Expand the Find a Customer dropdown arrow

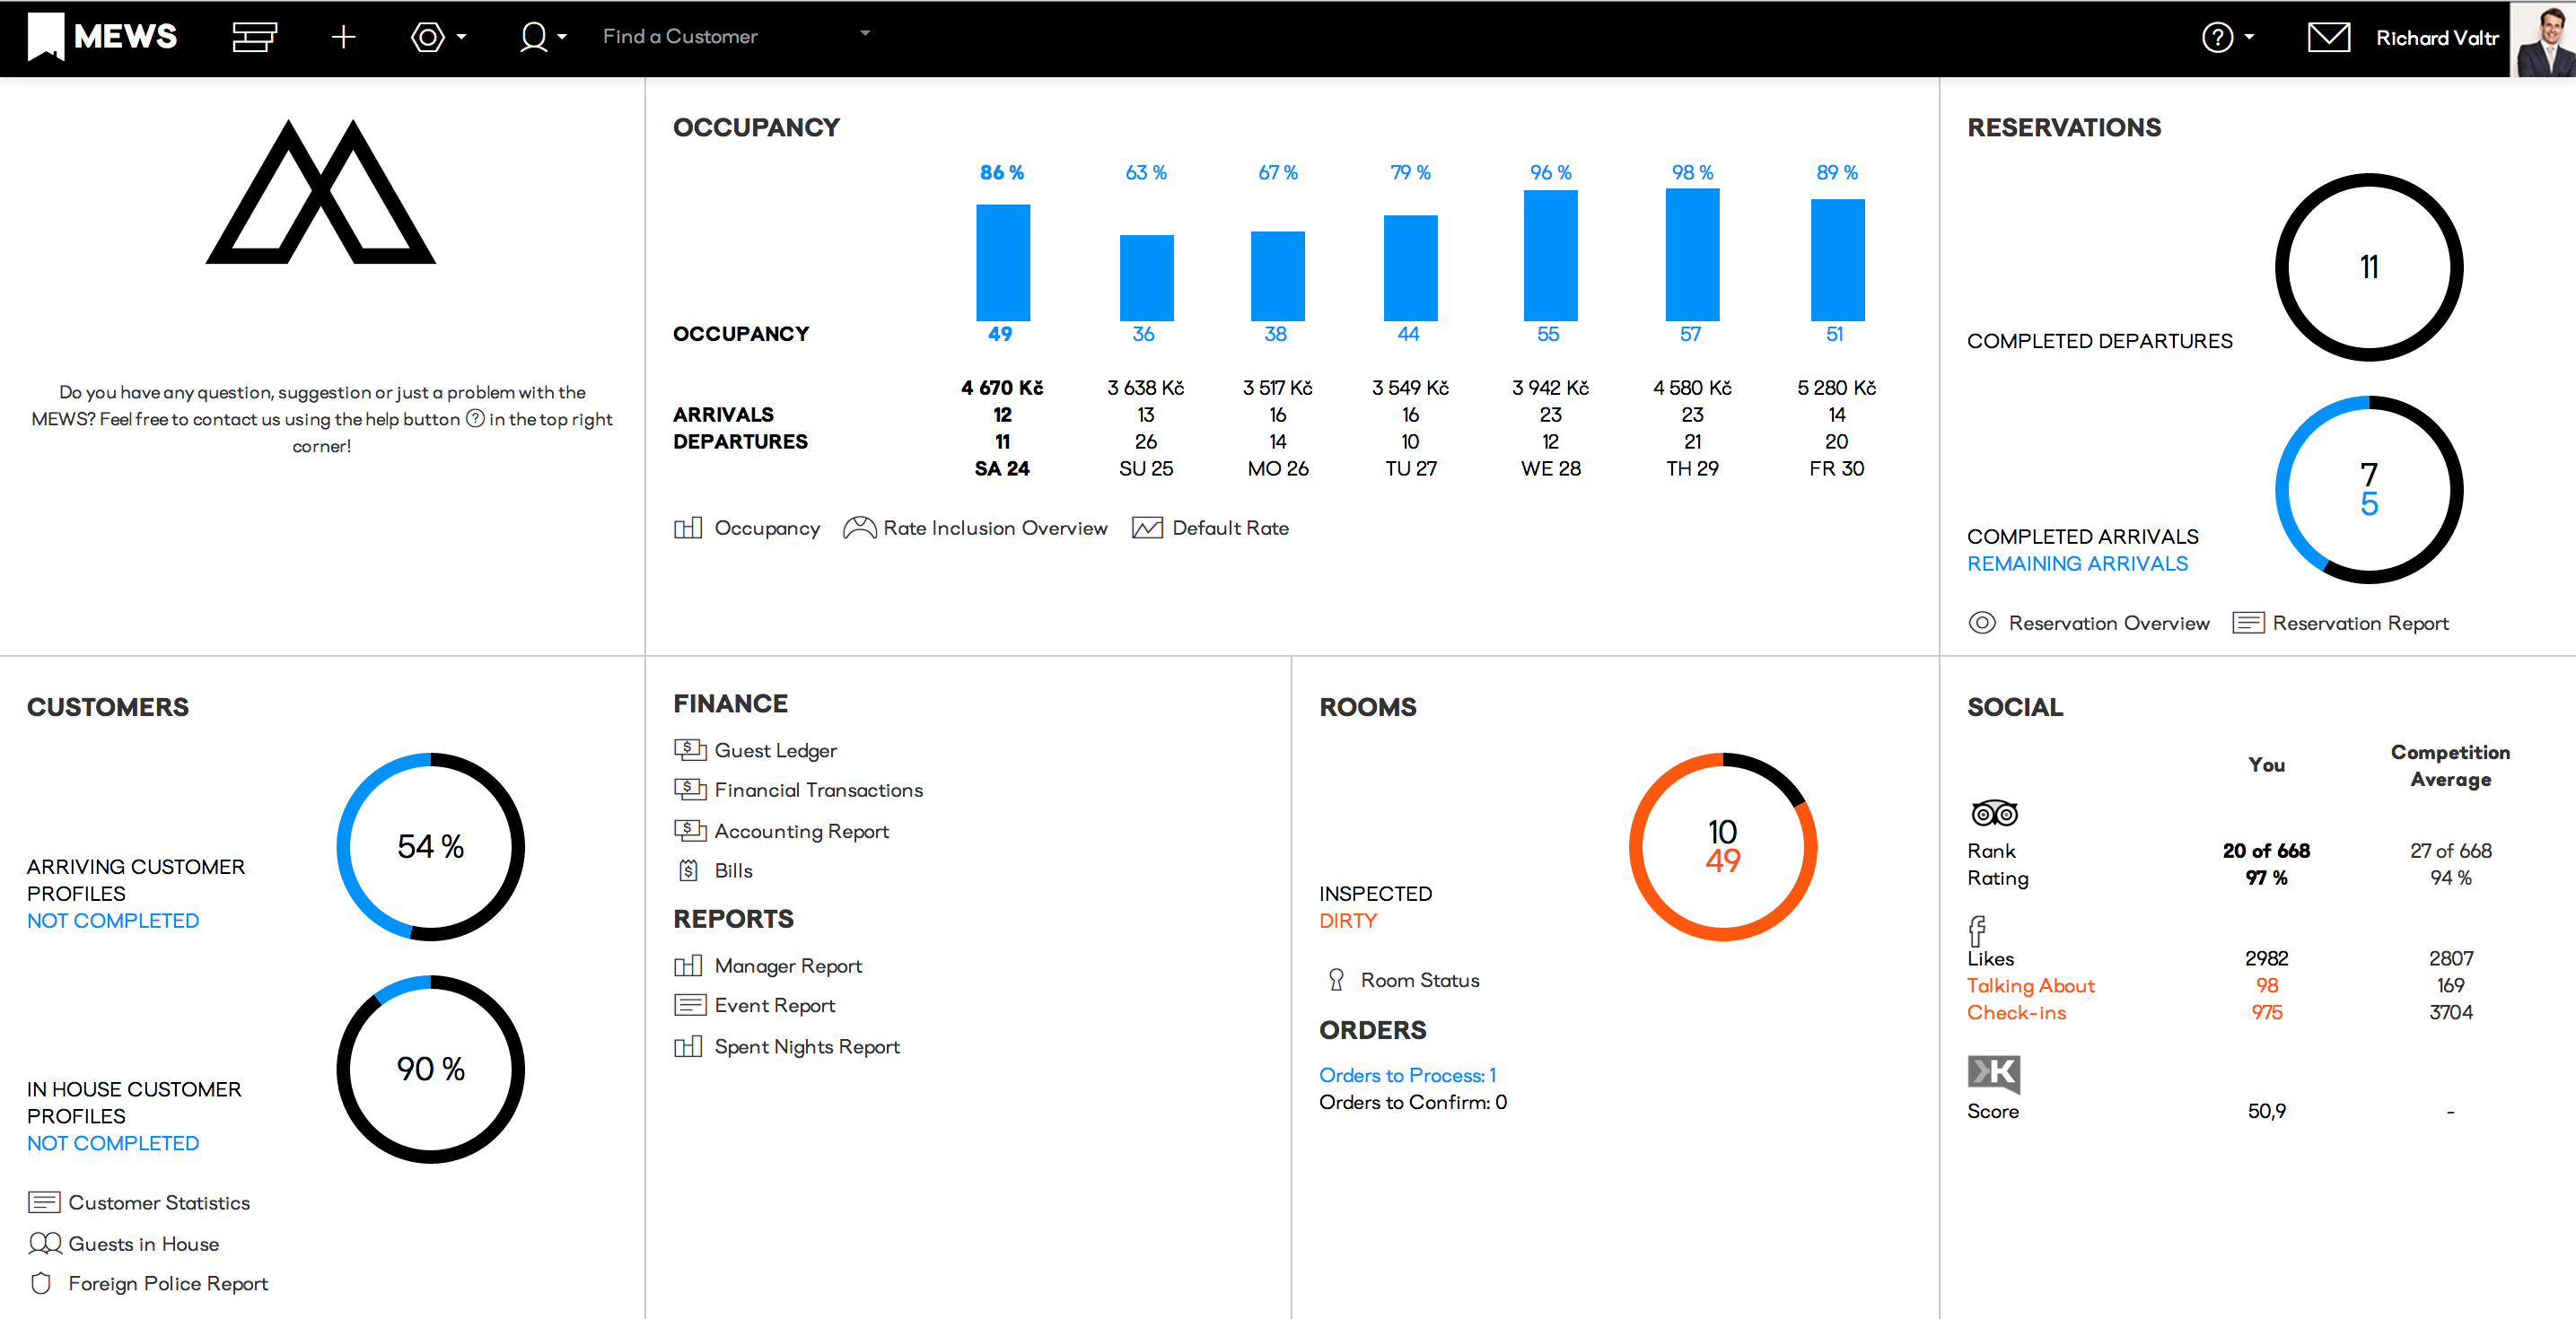pos(866,33)
